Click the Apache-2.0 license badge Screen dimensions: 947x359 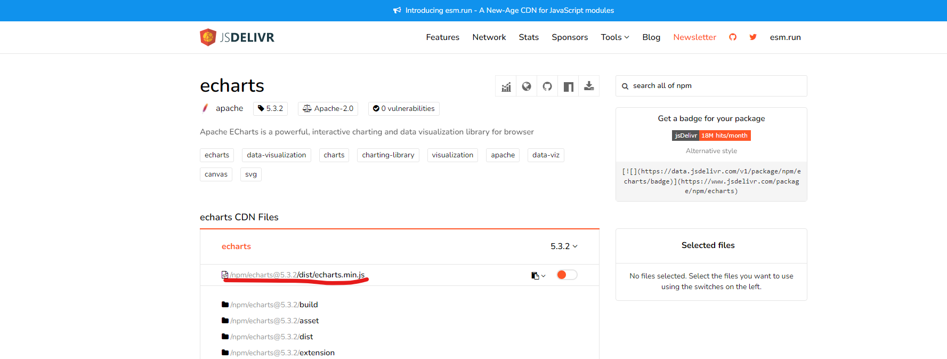point(328,109)
